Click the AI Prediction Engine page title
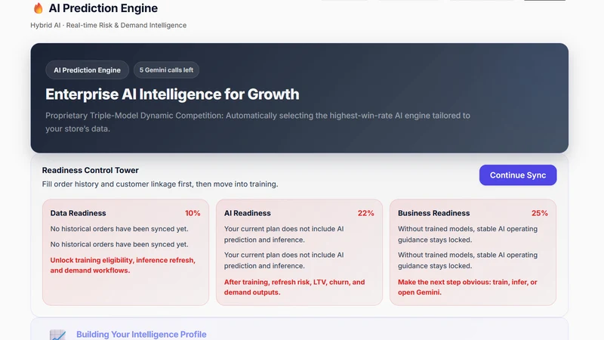 103,8
